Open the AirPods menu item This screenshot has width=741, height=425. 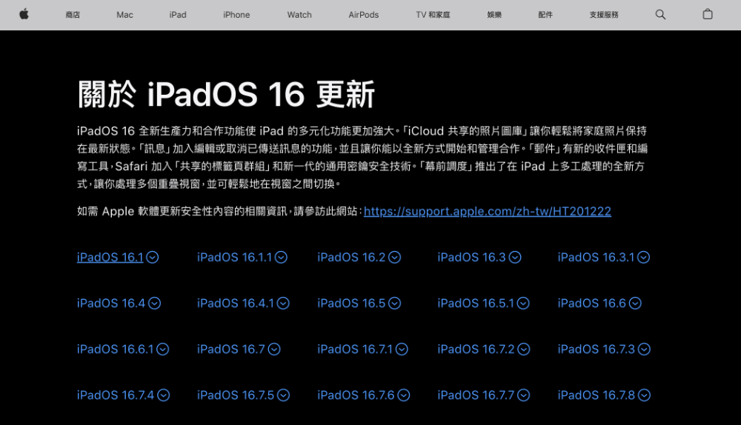[363, 15]
